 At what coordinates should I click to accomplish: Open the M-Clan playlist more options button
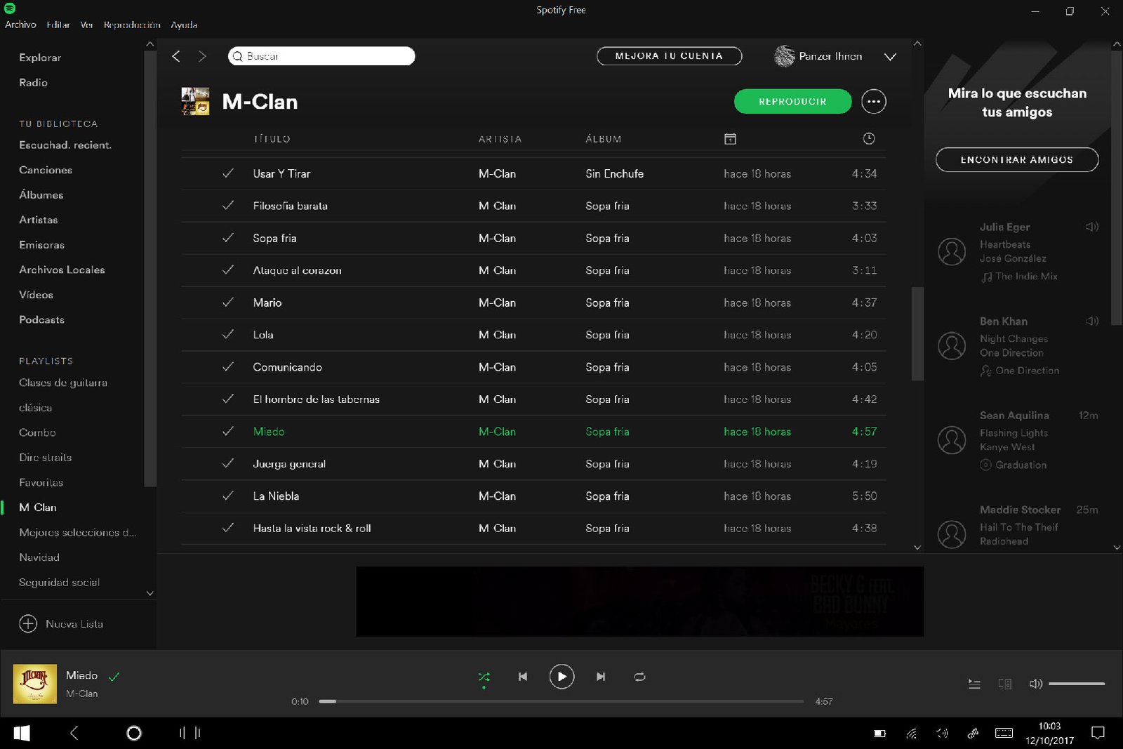[x=873, y=102]
